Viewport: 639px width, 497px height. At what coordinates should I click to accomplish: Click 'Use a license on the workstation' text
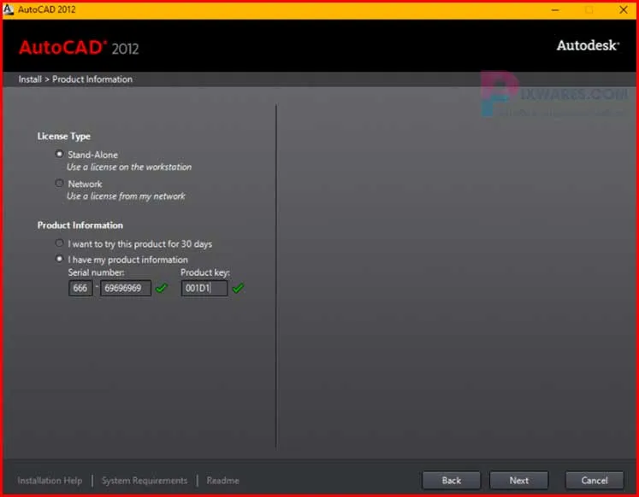coord(129,167)
